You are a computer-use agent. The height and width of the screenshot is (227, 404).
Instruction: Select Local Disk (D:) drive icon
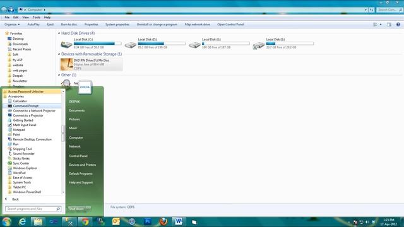click(x=131, y=45)
